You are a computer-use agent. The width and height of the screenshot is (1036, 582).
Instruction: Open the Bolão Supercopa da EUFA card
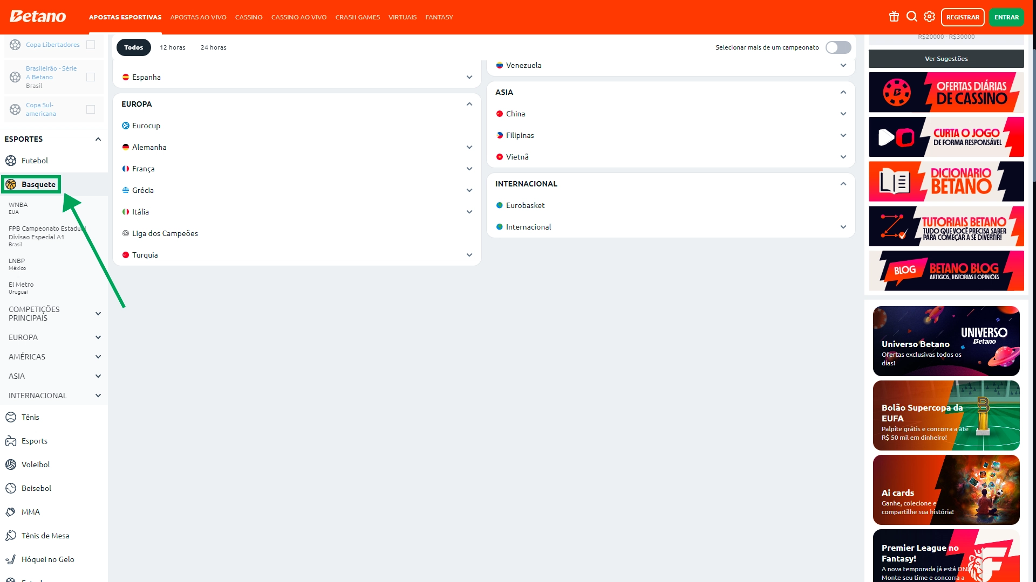[946, 415]
